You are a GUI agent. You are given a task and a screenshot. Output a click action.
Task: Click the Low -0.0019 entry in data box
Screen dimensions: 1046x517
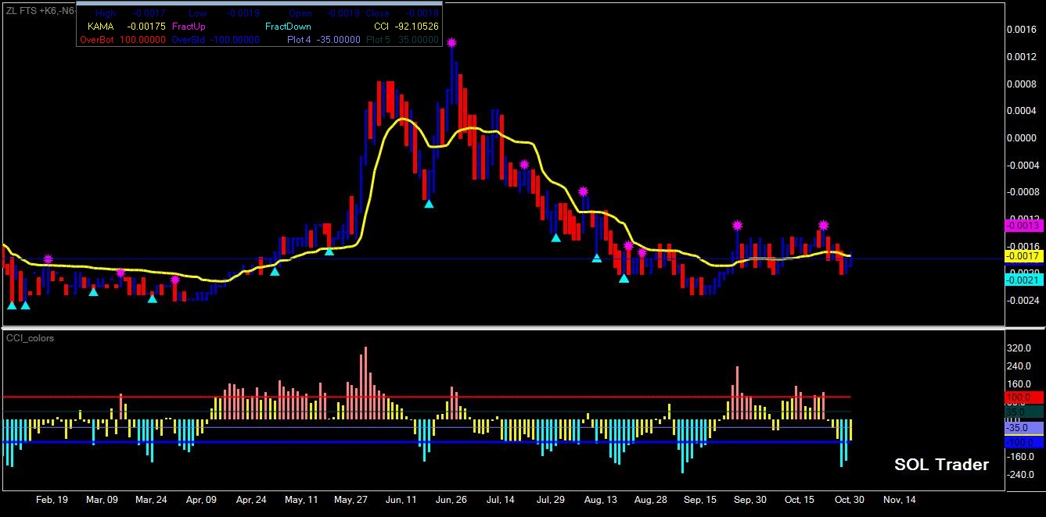pos(224,13)
